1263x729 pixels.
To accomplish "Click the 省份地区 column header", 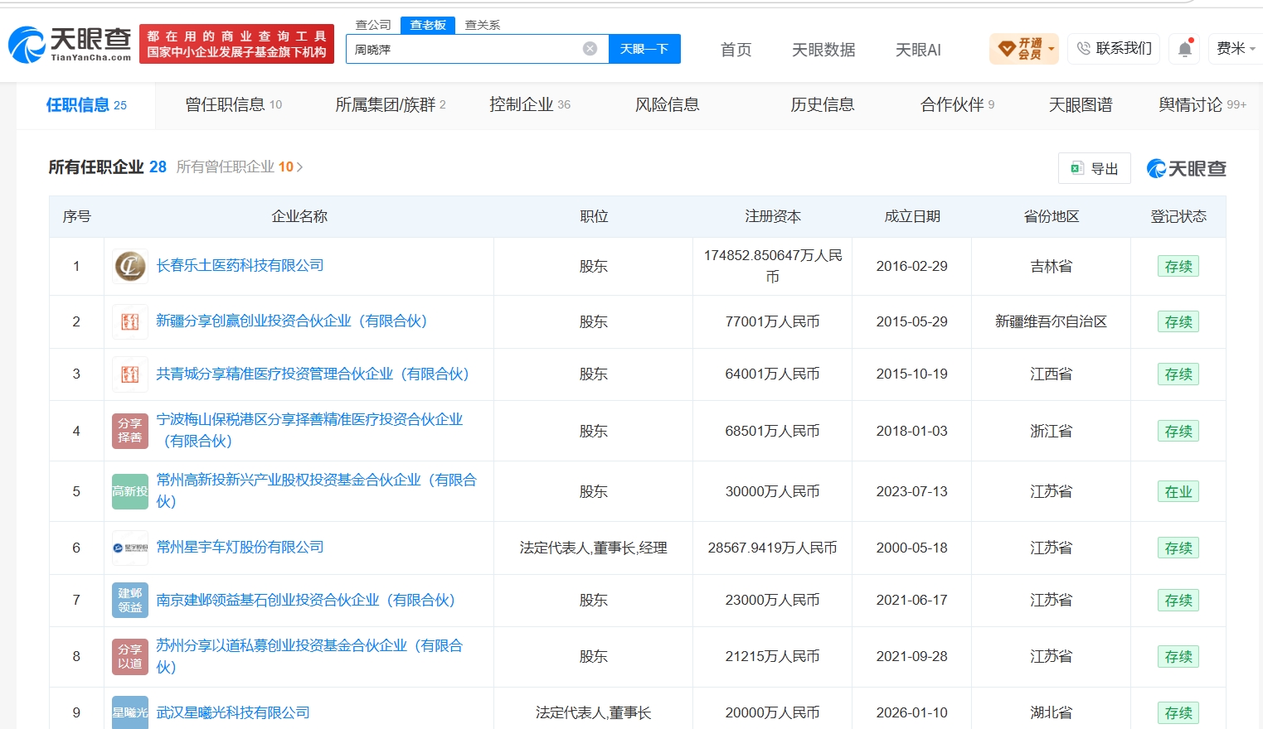I will coord(1052,216).
